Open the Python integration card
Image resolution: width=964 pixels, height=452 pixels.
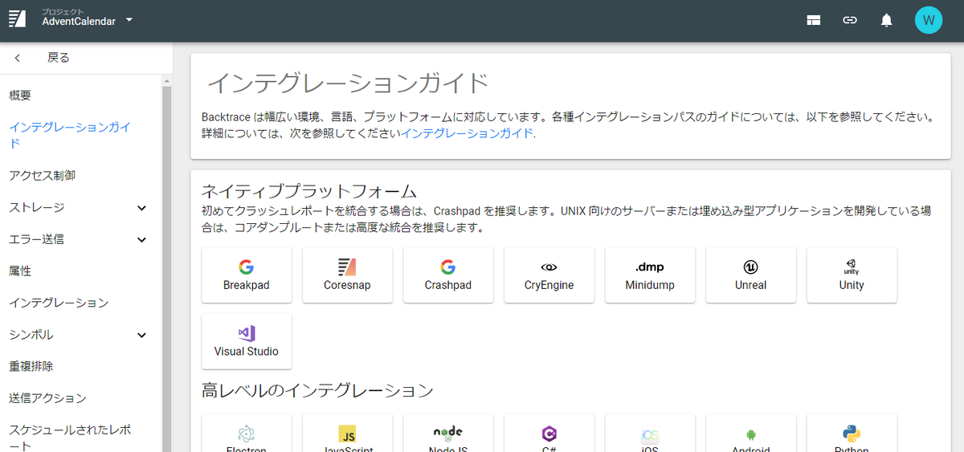point(852,434)
